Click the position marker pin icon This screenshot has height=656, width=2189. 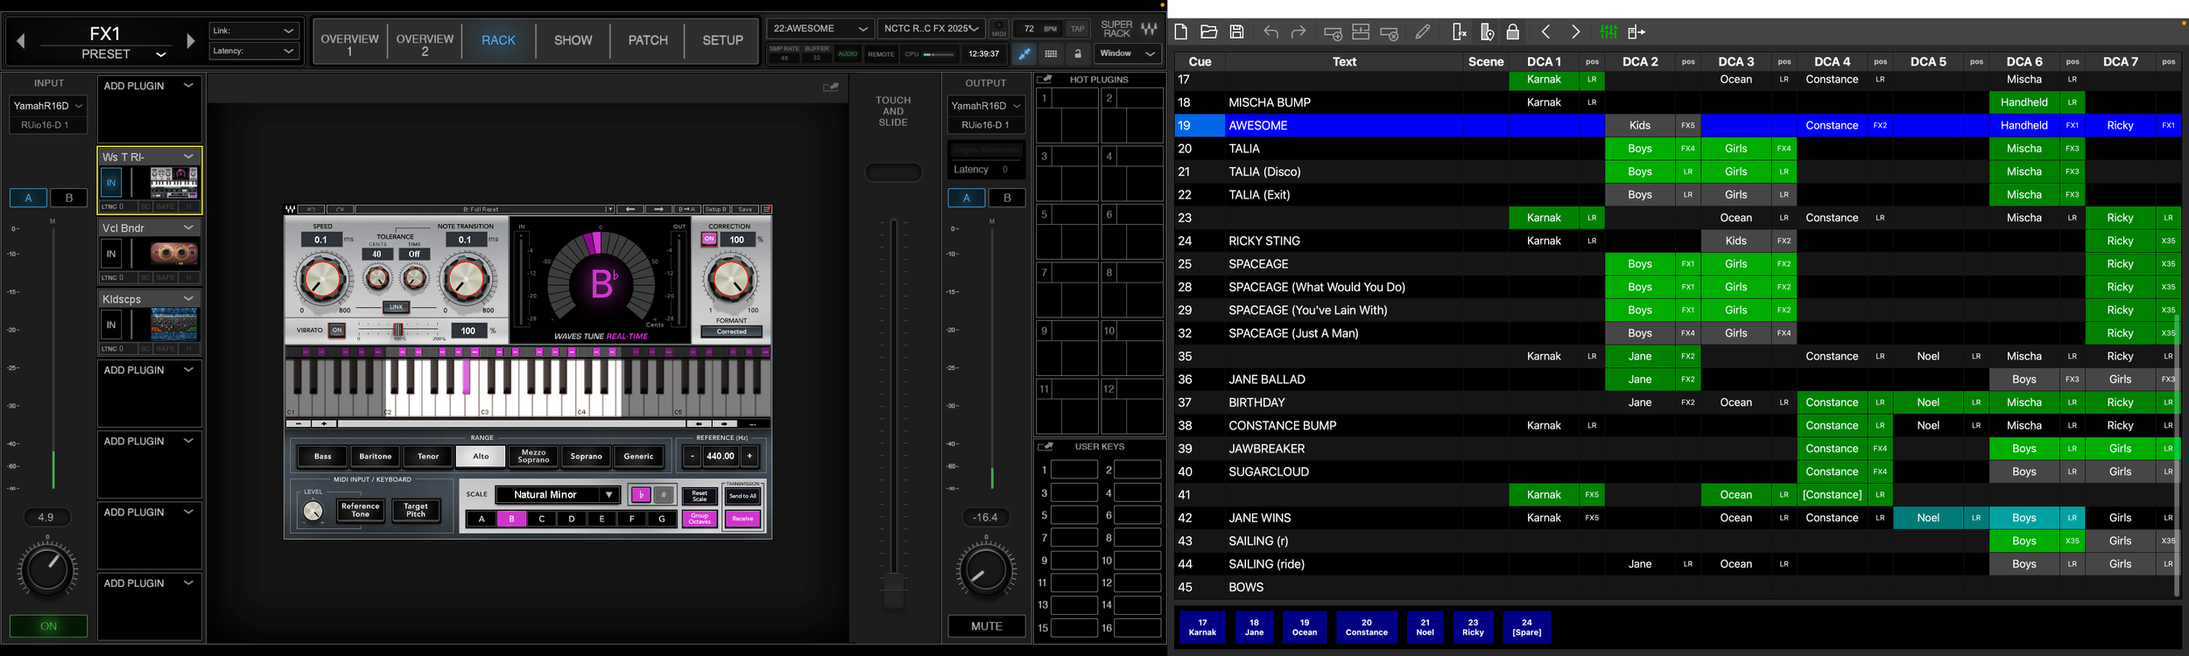click(x=1487, y=32)
